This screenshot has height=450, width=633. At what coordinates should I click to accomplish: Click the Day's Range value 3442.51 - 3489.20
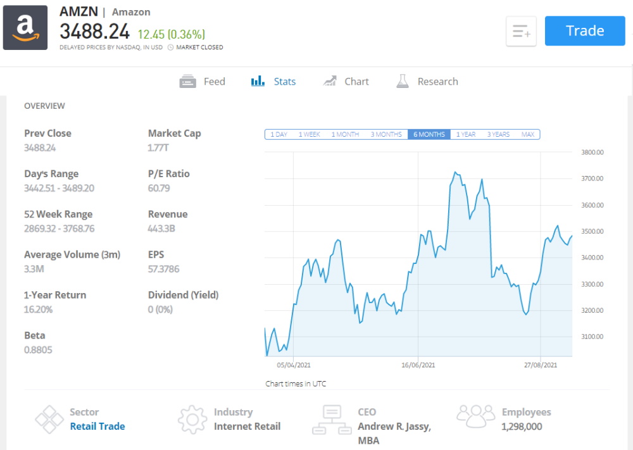click(x=59, y=188)
